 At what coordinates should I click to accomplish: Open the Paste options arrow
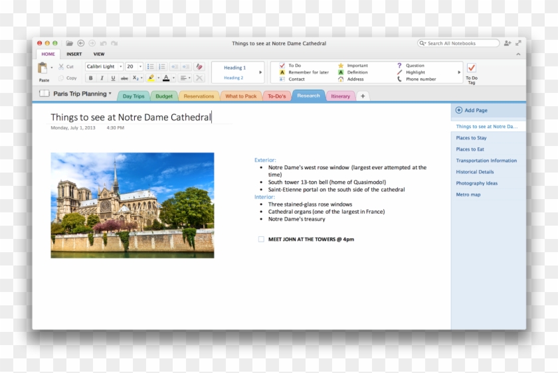pos(52,68)
